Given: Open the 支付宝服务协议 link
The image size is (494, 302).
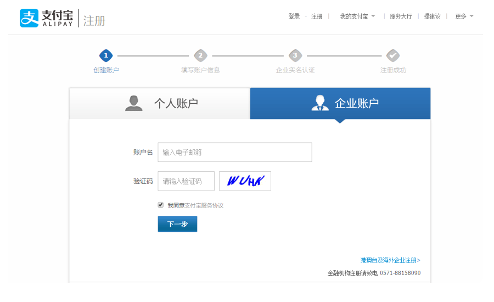Looking at the screenshot, I should pyautogui.click(x=204, y=205).
